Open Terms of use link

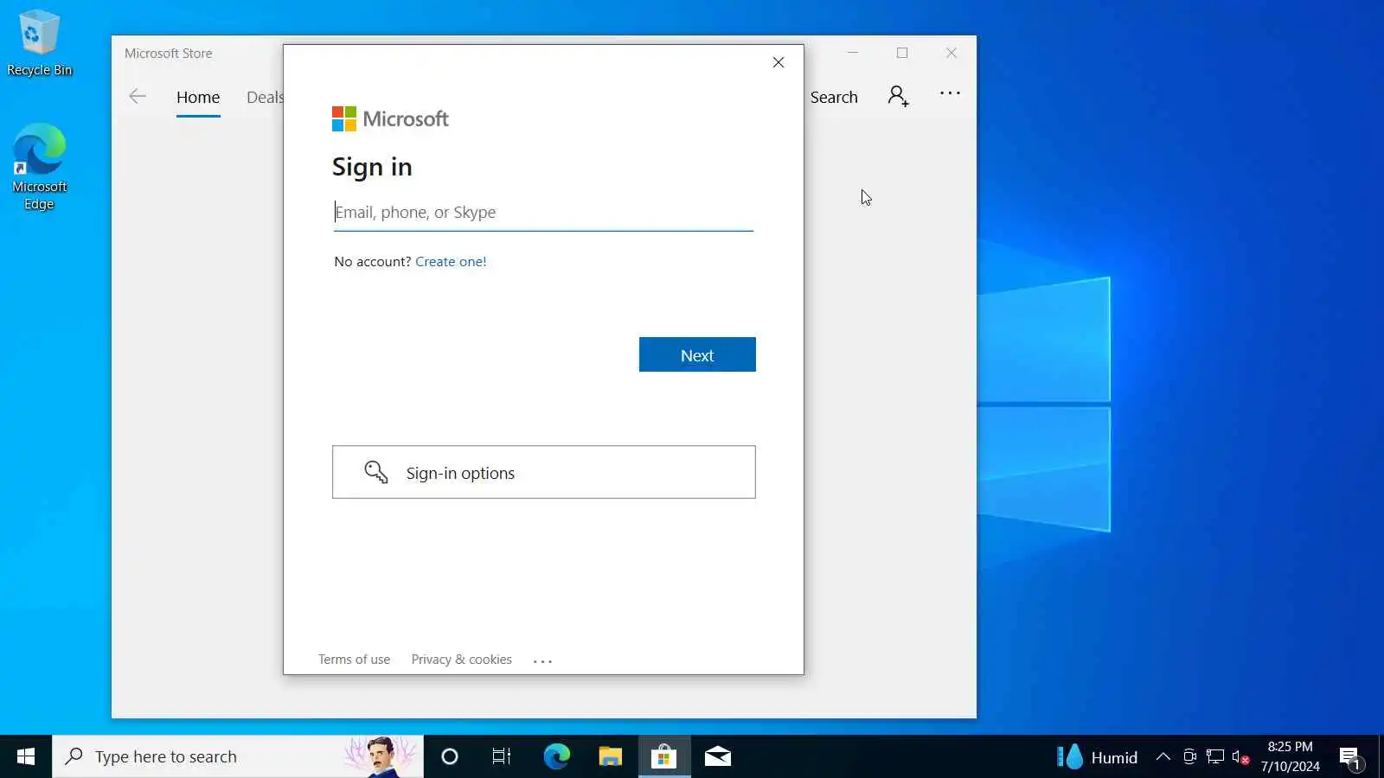point(354,659)
